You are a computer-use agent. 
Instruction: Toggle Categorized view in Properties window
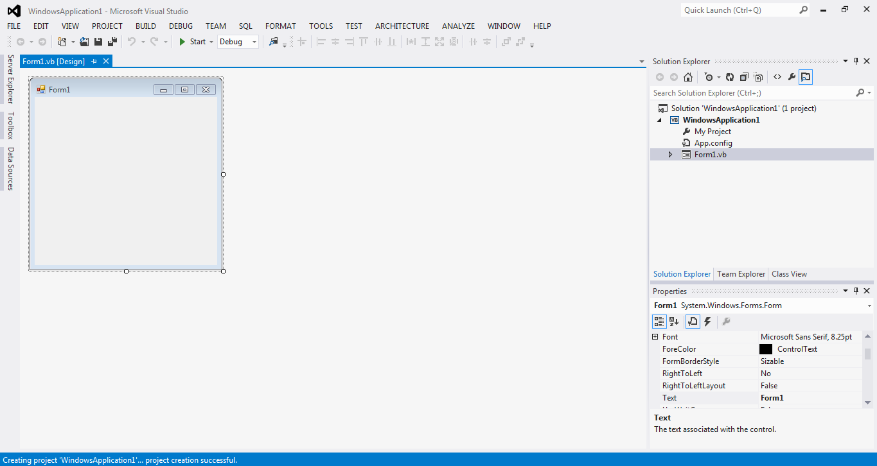tap(659, 322)
